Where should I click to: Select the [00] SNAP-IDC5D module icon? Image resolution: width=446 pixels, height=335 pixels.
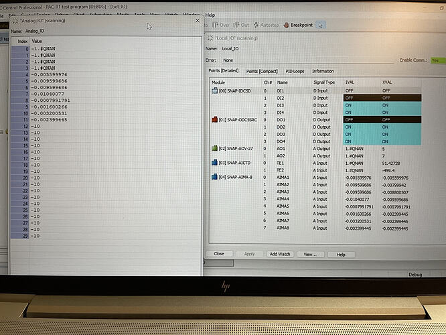(x=214, y=91)
